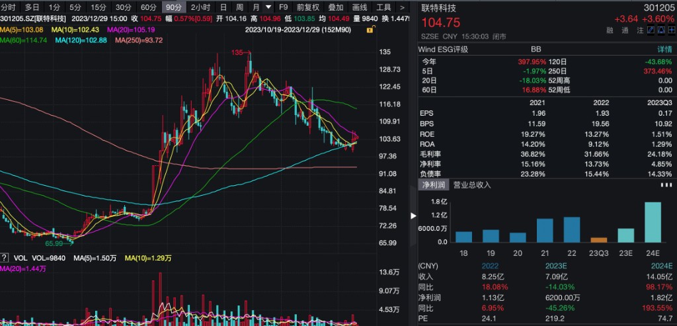The image size is (677, 326).
Task: Select the 营业总收入 tab
Action: coord(473,184)
